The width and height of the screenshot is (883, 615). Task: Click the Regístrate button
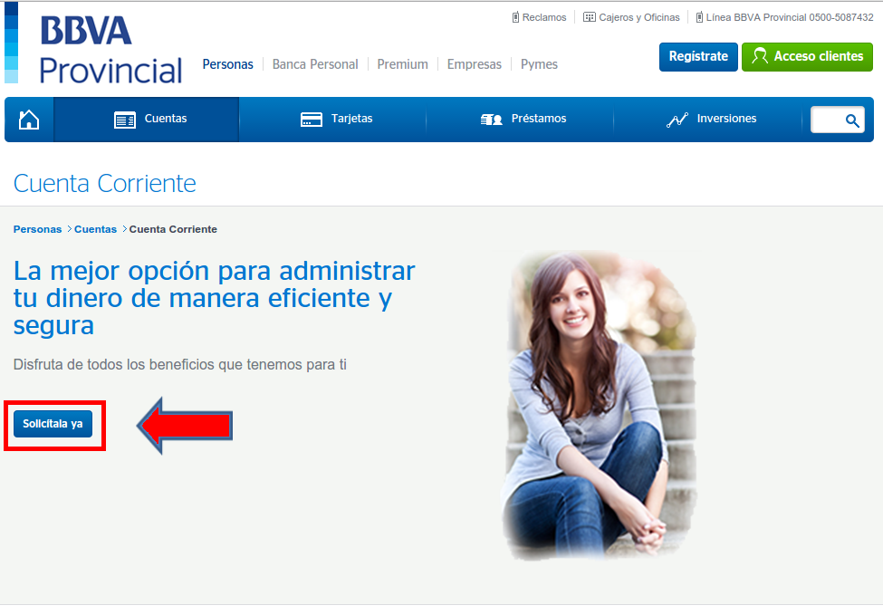click(x=698, y=56)
